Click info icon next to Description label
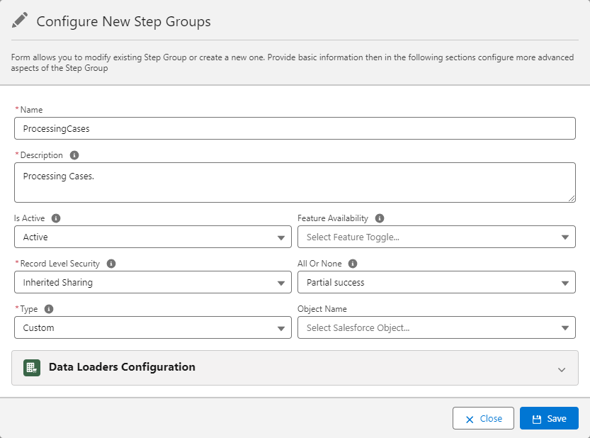This screenshot has width=590, height=438. point(74,155)
